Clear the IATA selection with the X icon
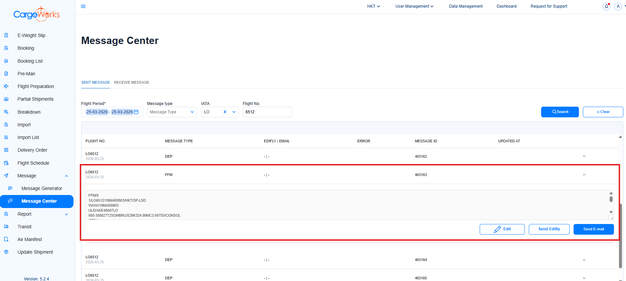 tap(225, 112)
